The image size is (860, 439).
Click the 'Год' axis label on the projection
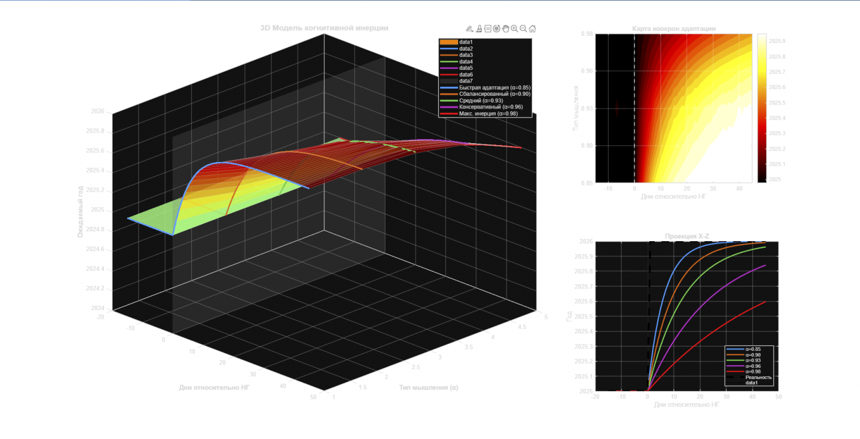point(569,316)
